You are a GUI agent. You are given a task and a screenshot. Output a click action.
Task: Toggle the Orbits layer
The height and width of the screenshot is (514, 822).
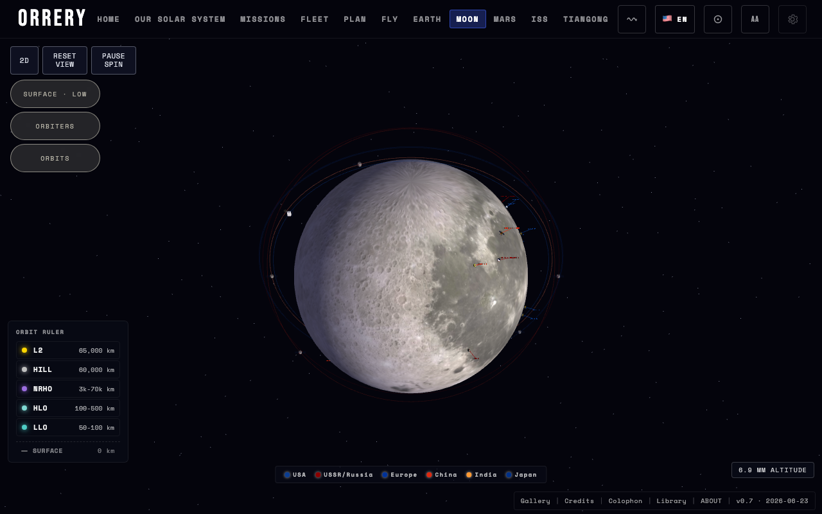[55, 158]
